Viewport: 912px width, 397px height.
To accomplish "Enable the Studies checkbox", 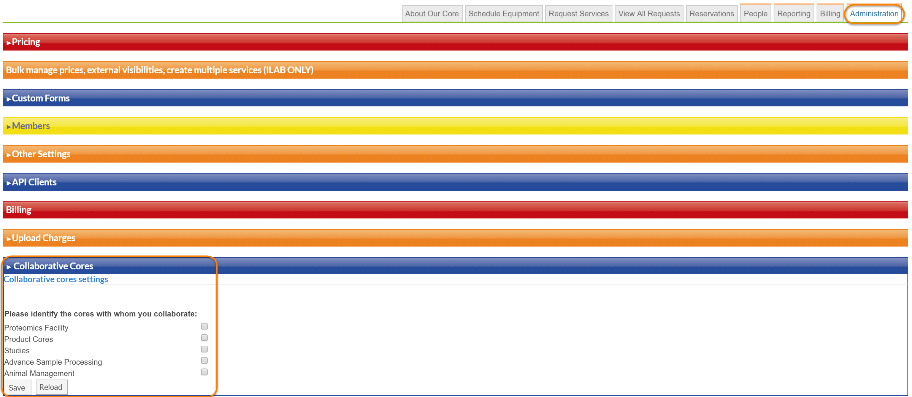I will pos(204,349).
